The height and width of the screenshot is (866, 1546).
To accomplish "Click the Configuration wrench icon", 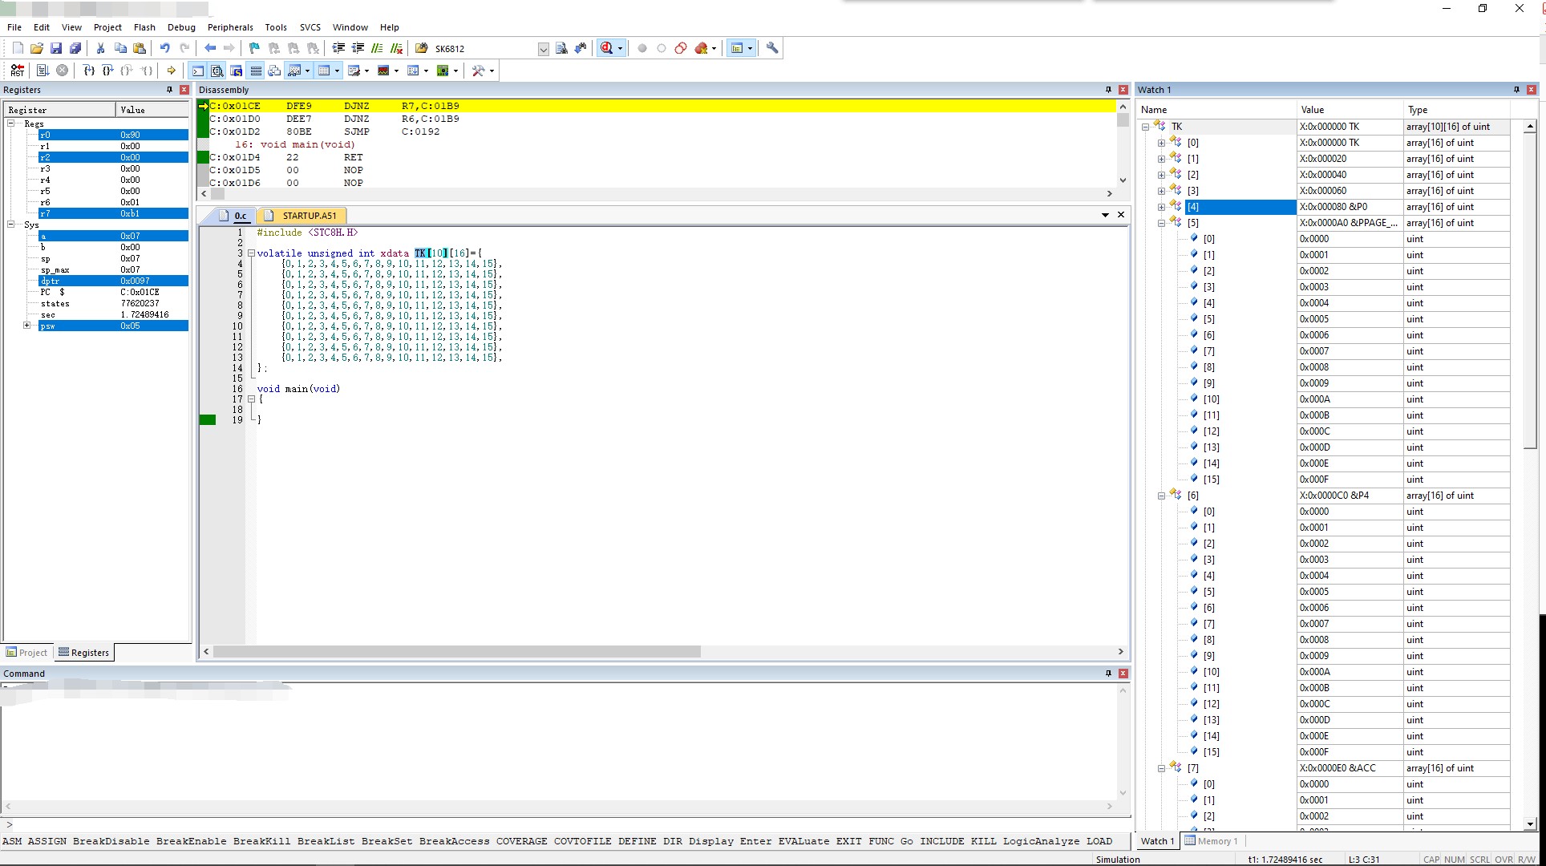I will [772, 48].
